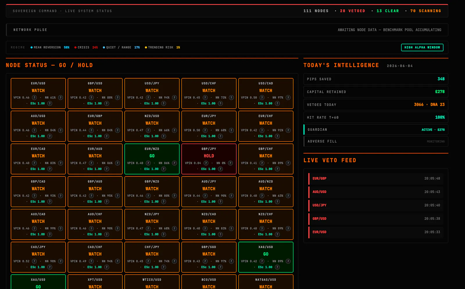The width and height of the screenshot is (465, 289).
Task: Show VPIN help in EUR/CAD card
Action: [34, 163]
